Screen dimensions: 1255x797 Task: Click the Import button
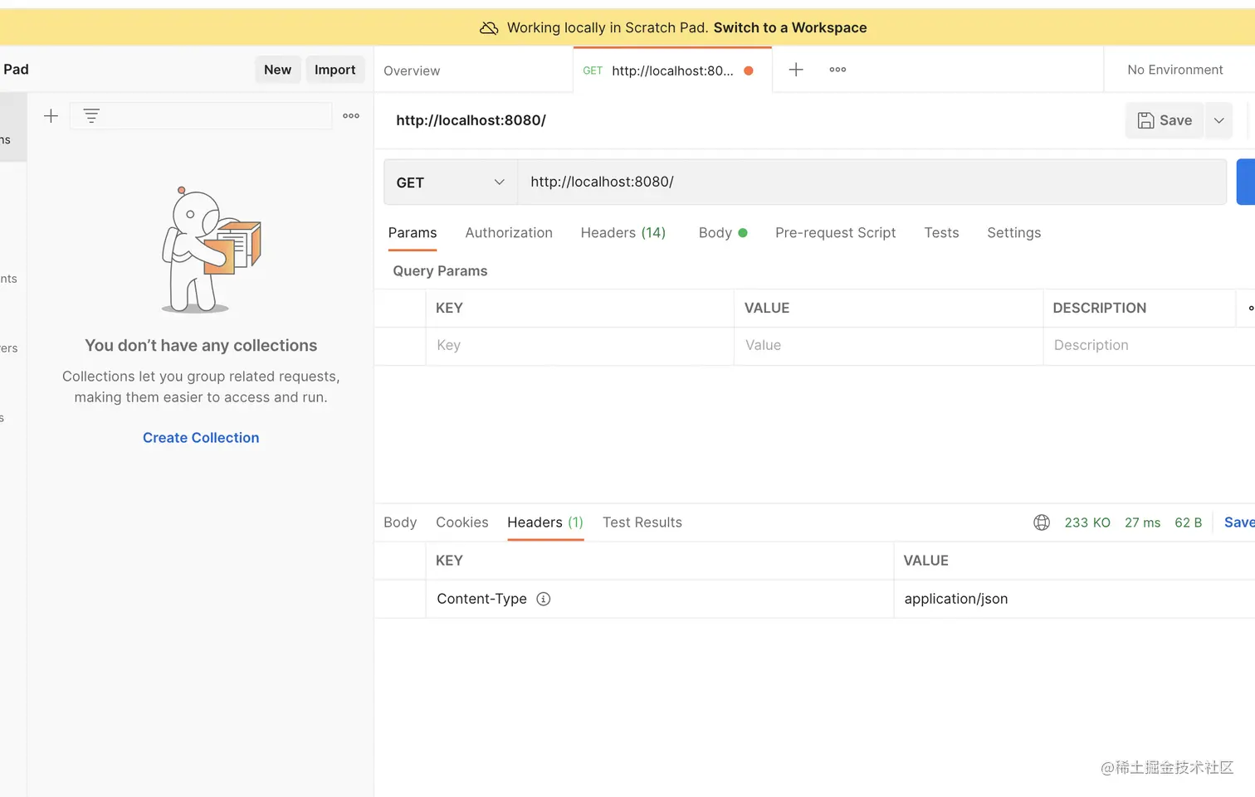(335, 70)
